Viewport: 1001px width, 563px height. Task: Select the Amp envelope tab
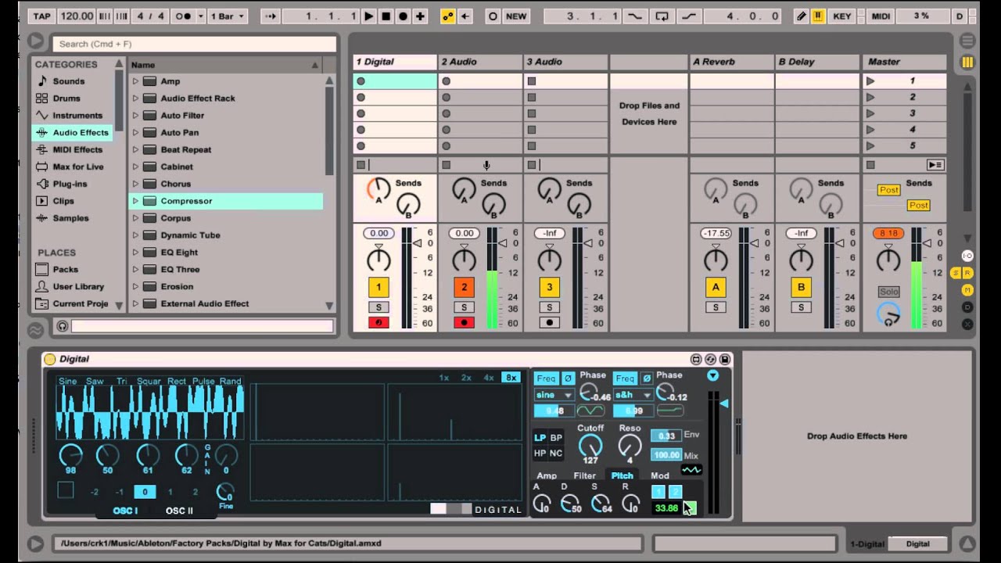[x=547, y=475]
